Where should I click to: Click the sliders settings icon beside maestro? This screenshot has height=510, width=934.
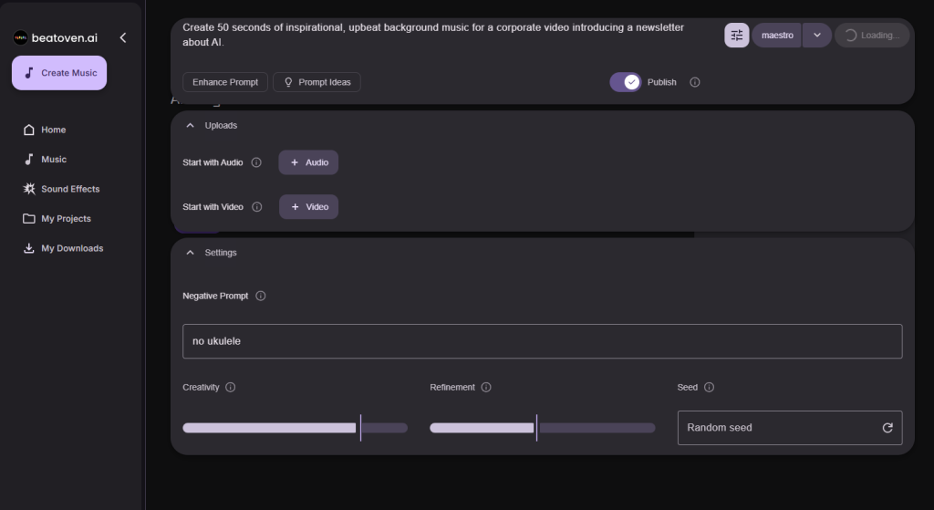point(737,36)
